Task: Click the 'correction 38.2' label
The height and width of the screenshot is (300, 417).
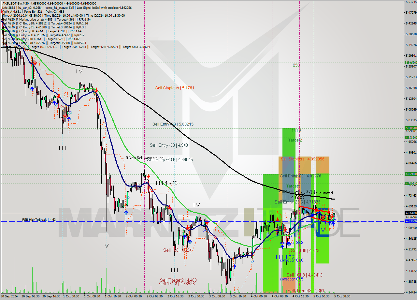Action: click(x=292, y=243)
